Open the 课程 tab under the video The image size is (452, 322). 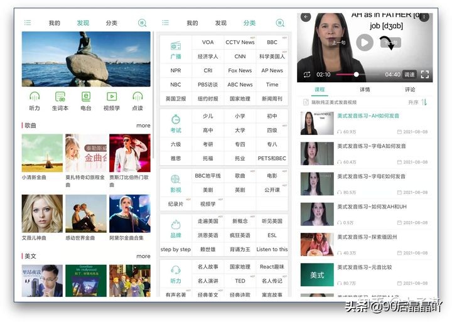coord(320,89)
